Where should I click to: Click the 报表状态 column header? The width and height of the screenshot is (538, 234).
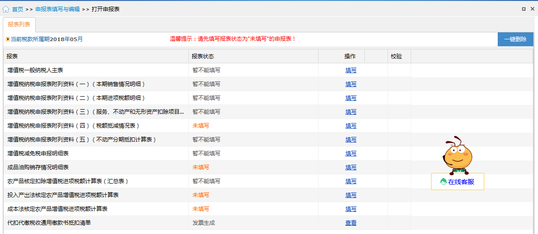(x=254, y=56)
